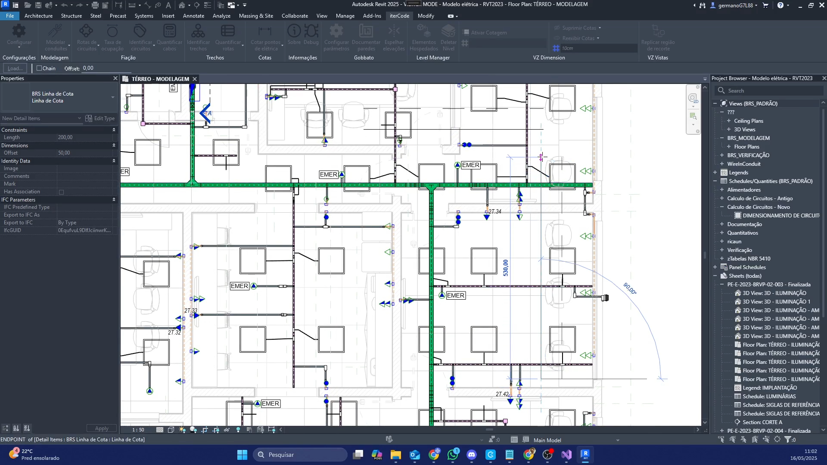This screenshot has height=465, width=827.
Task: Enable the Chain checkbox
Action: tap(39, 68)
